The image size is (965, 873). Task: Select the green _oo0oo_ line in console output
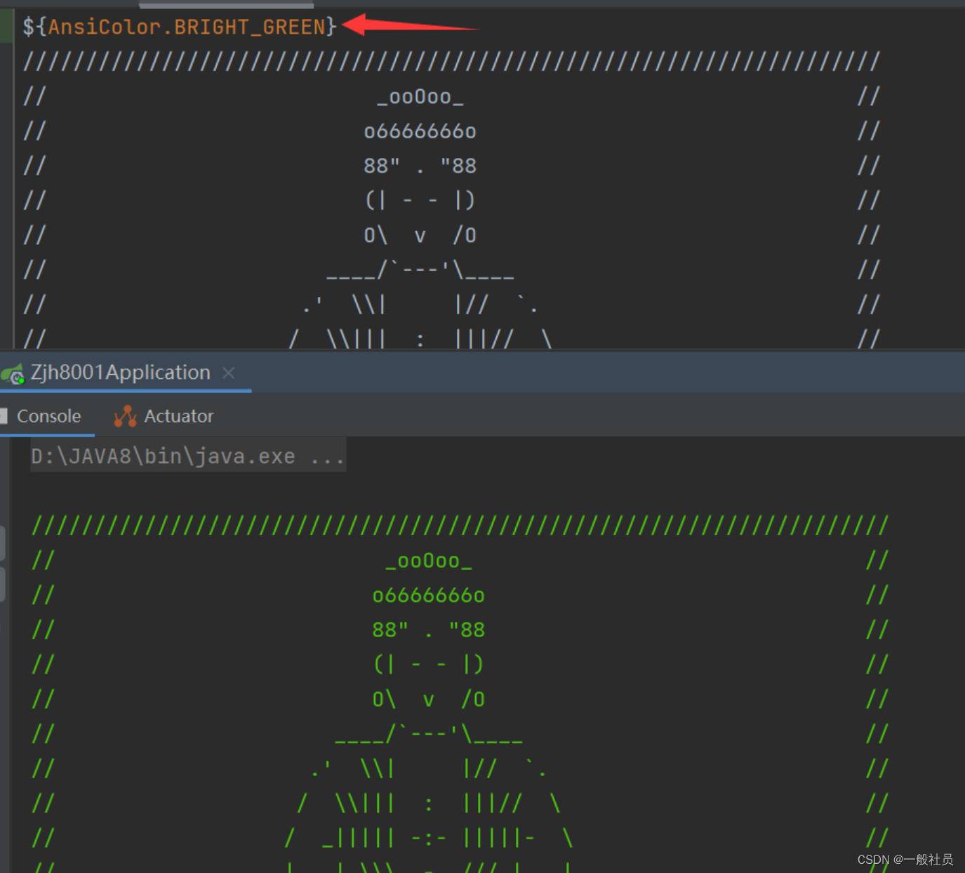click(x=428, y=561)
